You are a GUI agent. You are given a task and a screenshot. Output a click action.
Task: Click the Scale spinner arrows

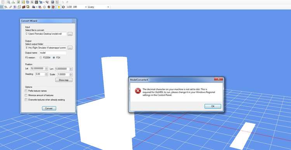[x=71, y=74]
